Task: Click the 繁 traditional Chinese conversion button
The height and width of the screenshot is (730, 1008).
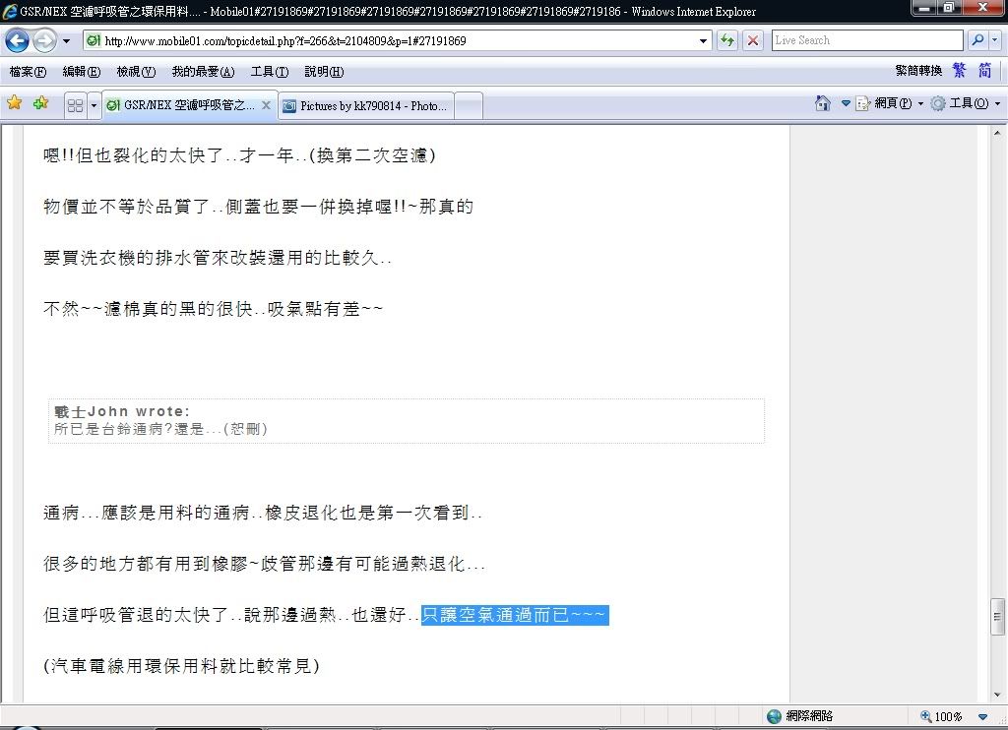Action: 959,71
